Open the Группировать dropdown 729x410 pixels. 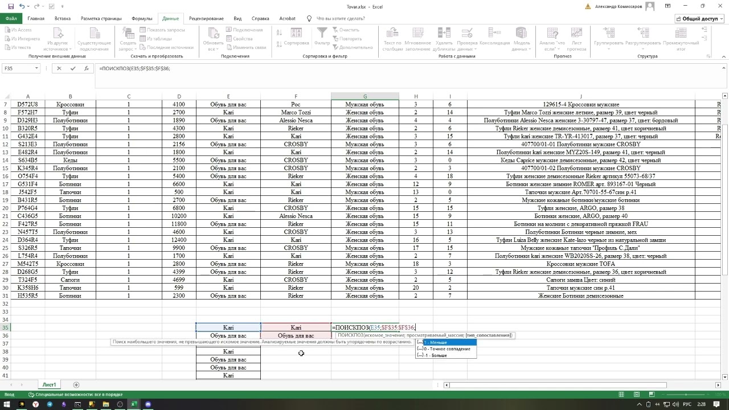609,39
